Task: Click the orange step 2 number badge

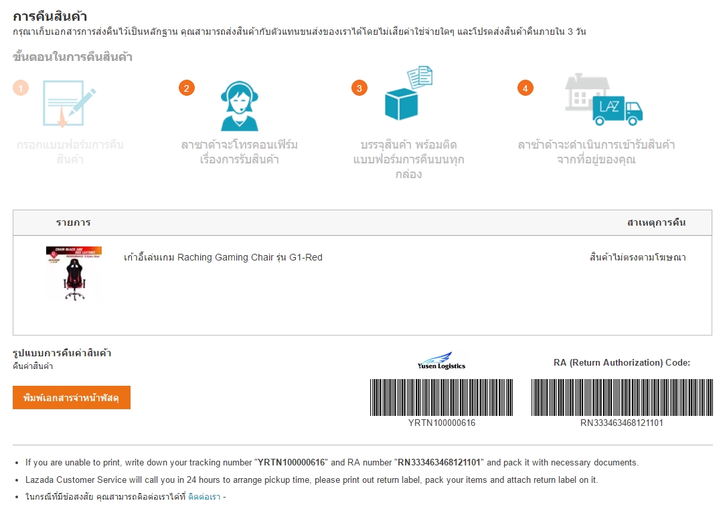Action: click(186, 88)
